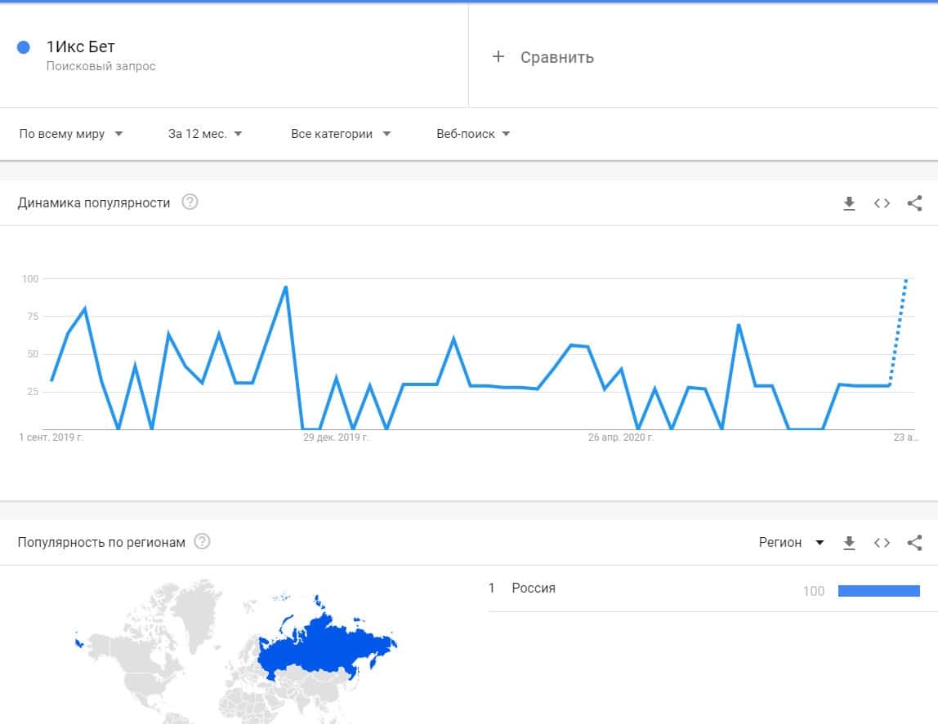Viewport: 938px width, 724px height.
Task: Download the popularity dynamics chart data
Action: point(849,203)
